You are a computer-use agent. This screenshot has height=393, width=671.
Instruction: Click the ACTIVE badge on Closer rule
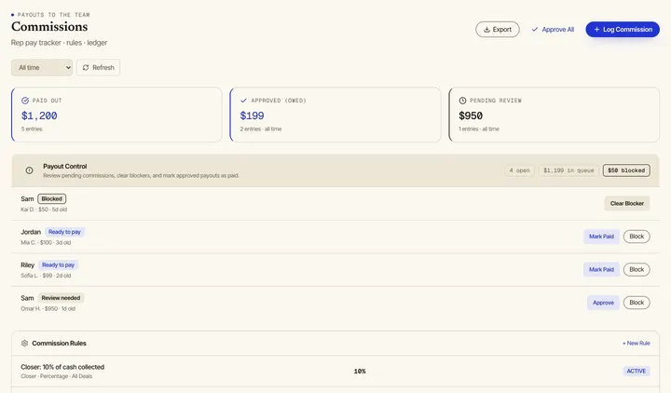pos(637,372)
